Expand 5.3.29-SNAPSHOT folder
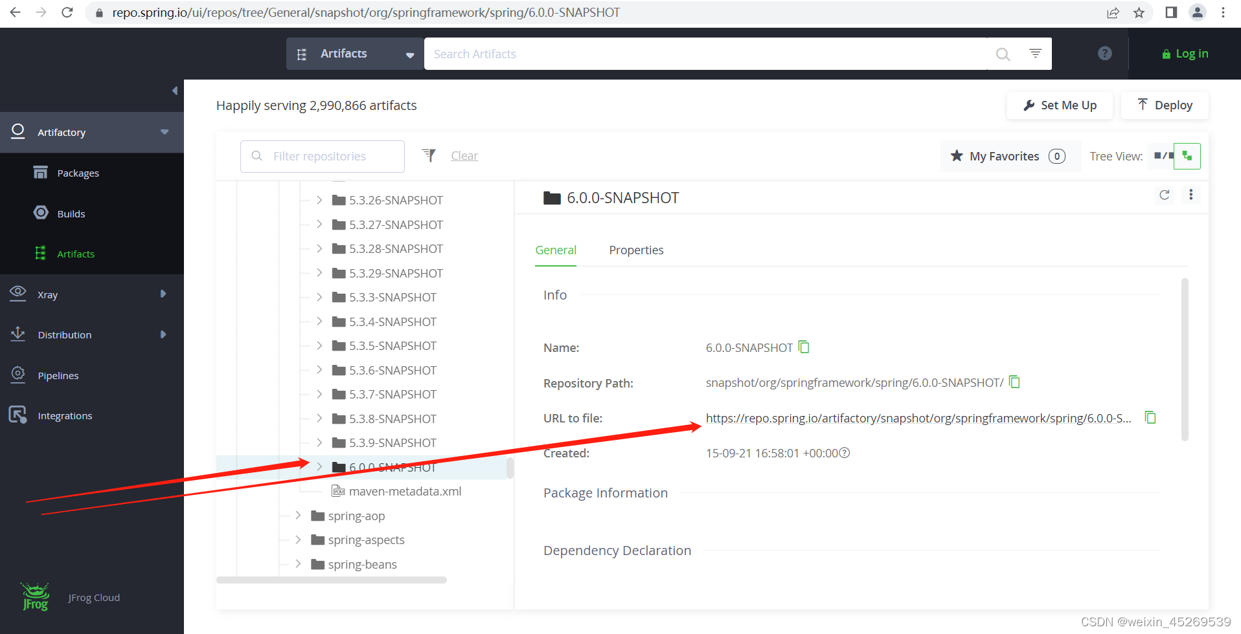 click(x=319, y=273)
